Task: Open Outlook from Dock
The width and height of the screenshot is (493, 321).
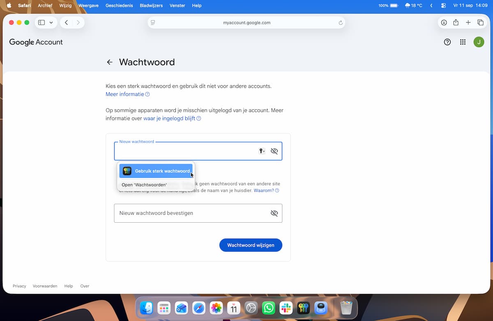Action: (x=181, y=308)
